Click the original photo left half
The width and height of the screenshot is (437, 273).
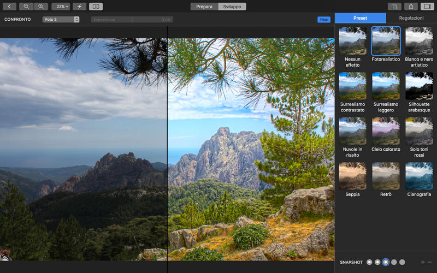(x=84, y=149)
